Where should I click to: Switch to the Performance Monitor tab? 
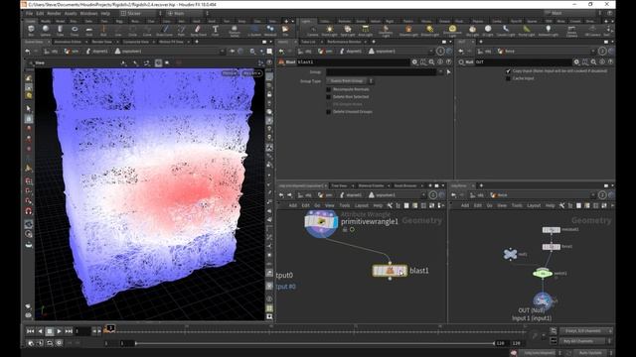point(344,42)
